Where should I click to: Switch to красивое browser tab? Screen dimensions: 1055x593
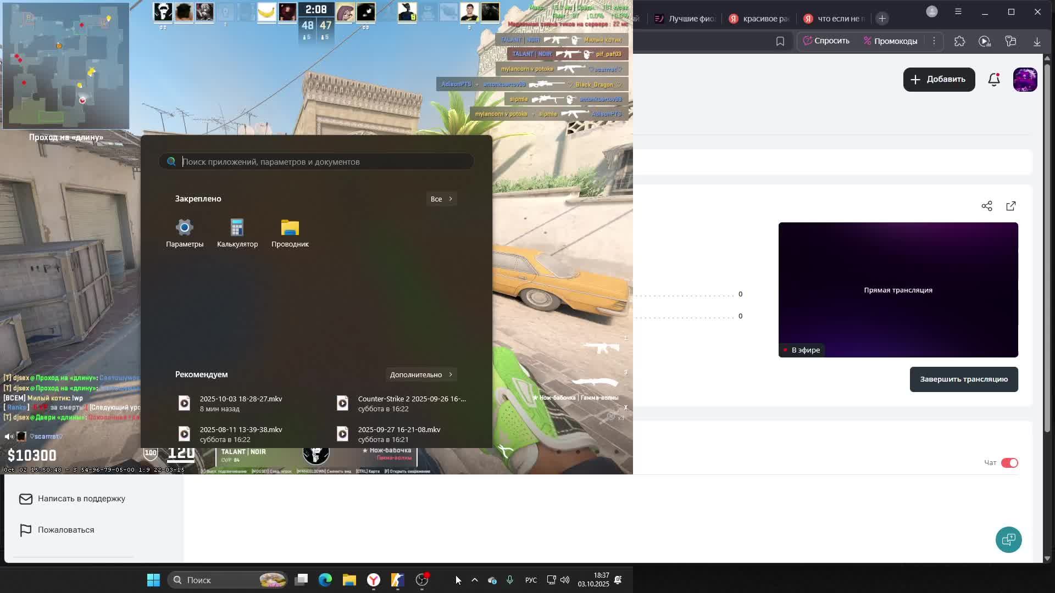tap(759, 19)
